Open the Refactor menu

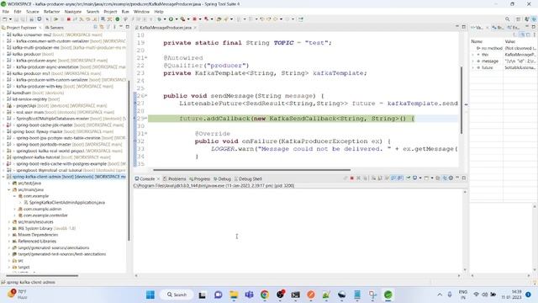coord(52,12)
